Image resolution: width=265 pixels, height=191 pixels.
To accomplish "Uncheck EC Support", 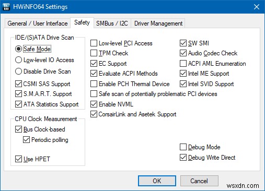I will point(94,64).
